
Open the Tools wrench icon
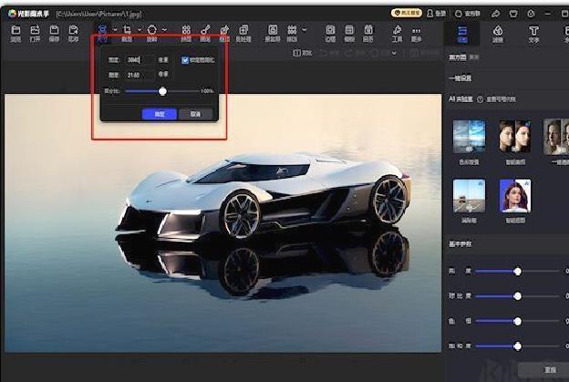click(397, 30)
